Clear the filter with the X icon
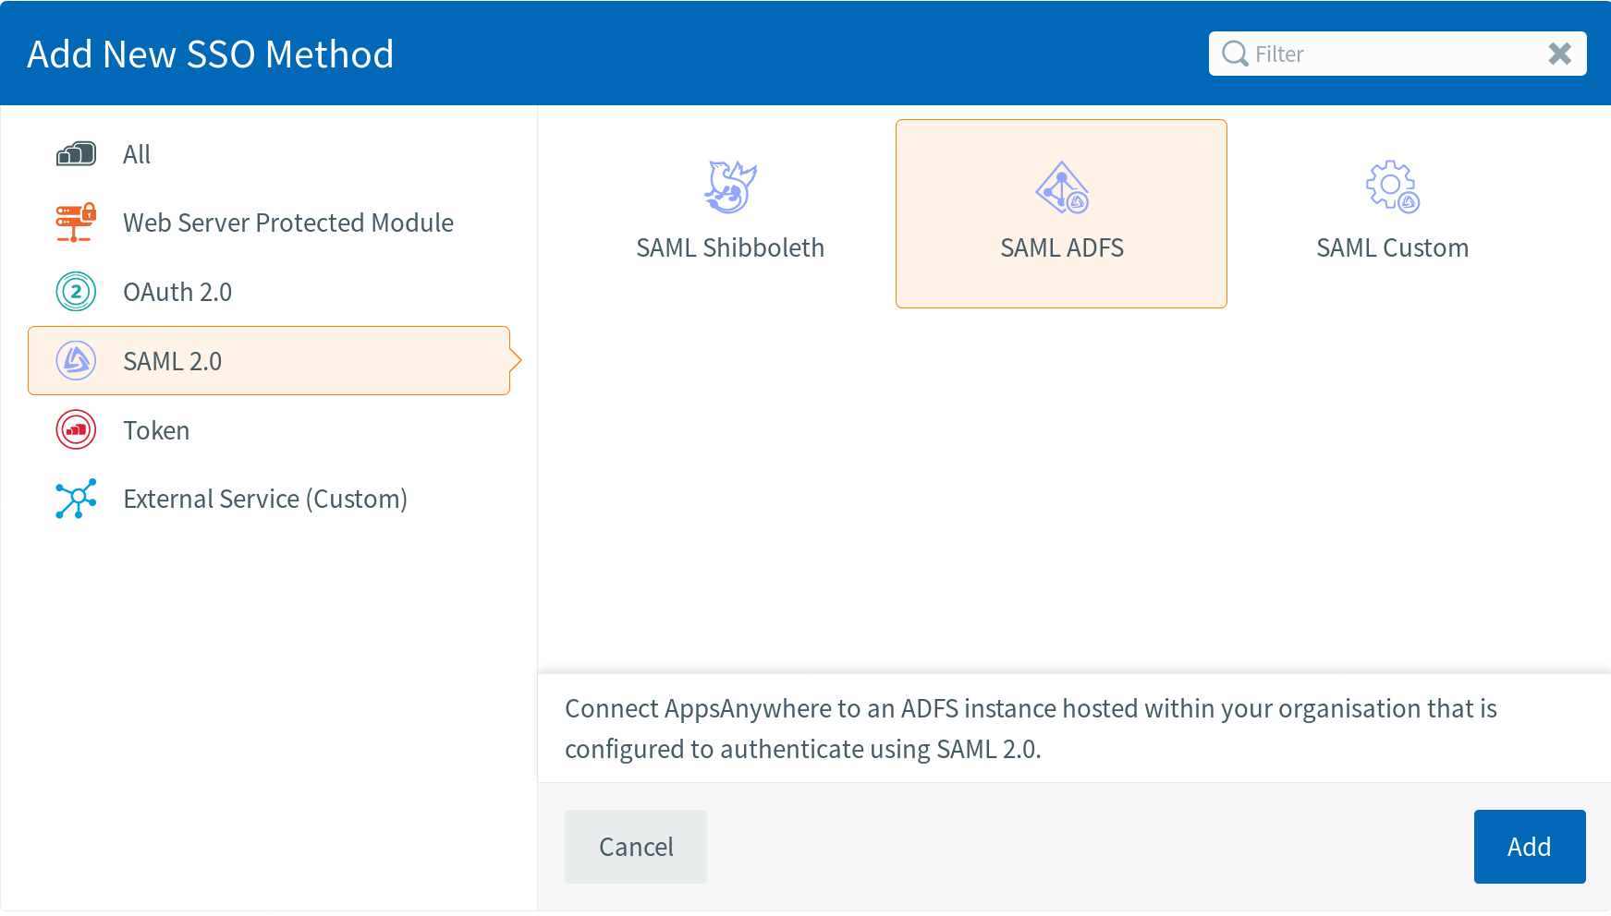1611x916 pixels. coord(1559,54)
